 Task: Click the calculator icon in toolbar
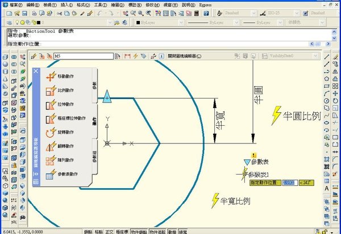click(x=197, y=14)
